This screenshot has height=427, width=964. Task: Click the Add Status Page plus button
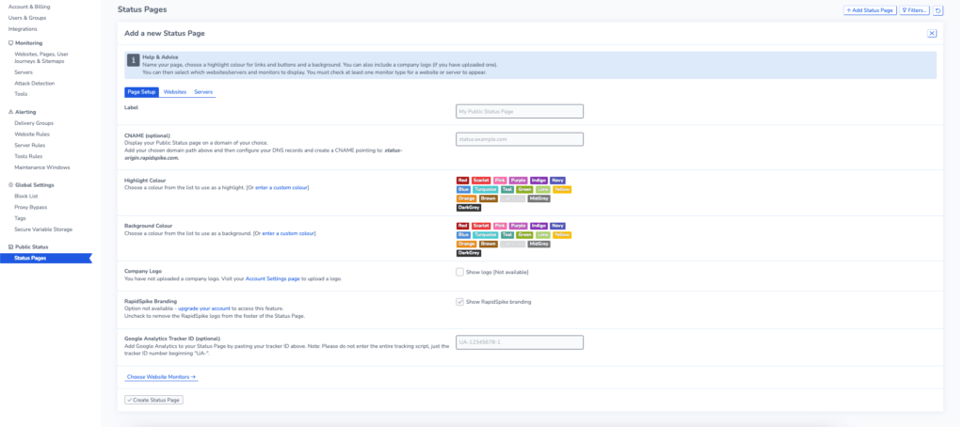tap(870, 10)
